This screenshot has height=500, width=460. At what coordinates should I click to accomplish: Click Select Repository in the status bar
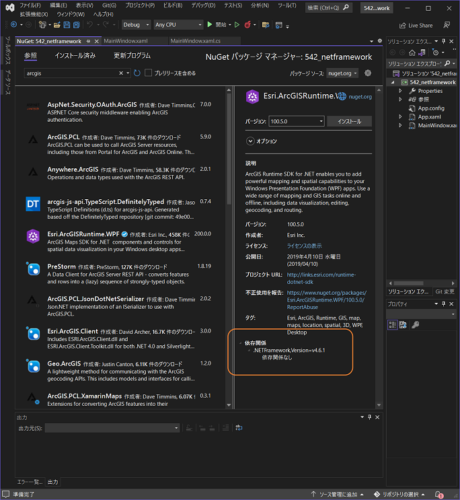point(399,494)
